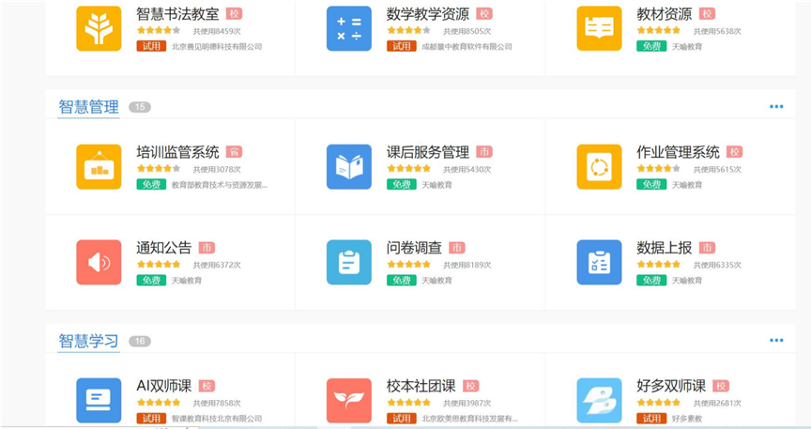Click the 好多双师课 icon
This screenshot has width=811, height=429.
point(599,401)
